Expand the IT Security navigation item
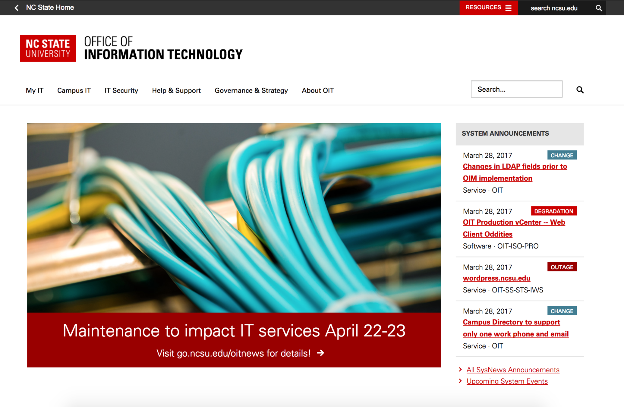 (121, 90)
